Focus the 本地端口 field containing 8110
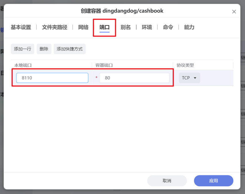Screen dimensions: 245x194 coord(52,78)
